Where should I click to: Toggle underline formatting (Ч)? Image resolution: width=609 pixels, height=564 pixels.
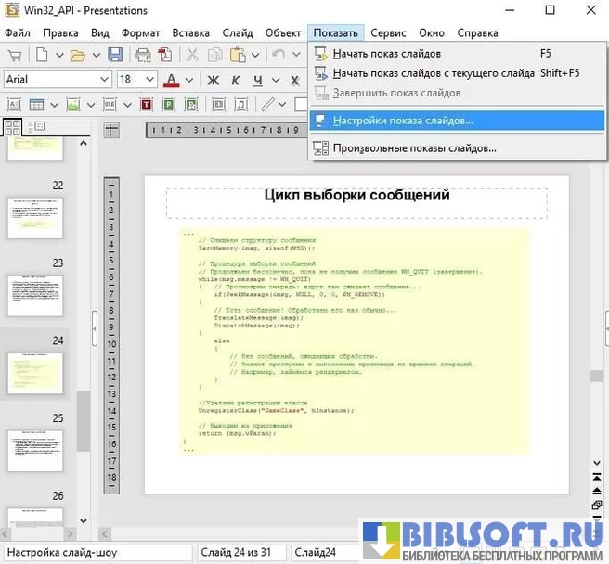click(258, 80)
